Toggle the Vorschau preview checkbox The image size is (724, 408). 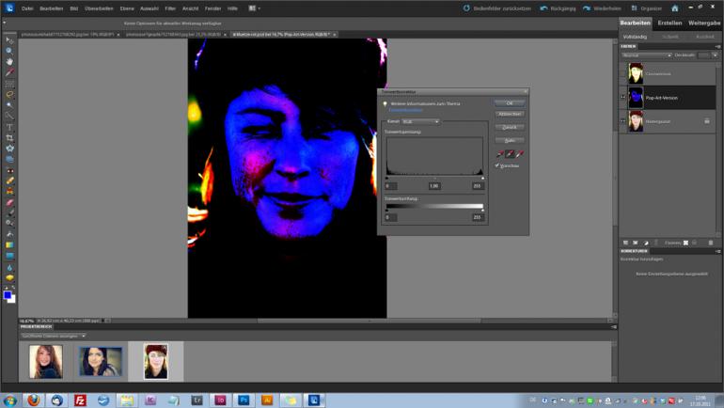click(x=497, y=165)
